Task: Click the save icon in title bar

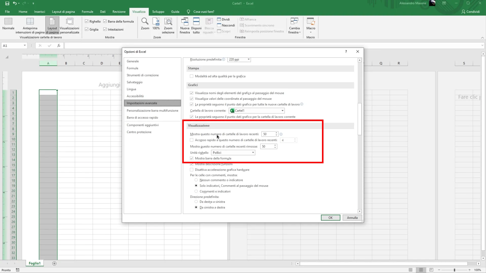Action: (x=7, y=3)
